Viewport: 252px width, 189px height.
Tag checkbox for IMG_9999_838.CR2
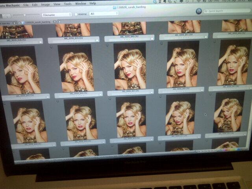(x=41, y=42)
